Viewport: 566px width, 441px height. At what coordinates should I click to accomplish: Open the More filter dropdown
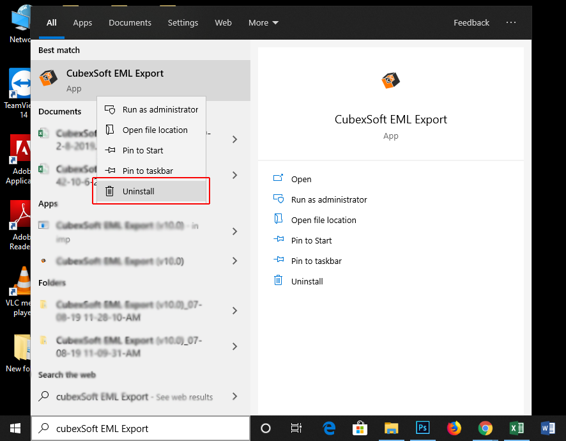point(263,23)
